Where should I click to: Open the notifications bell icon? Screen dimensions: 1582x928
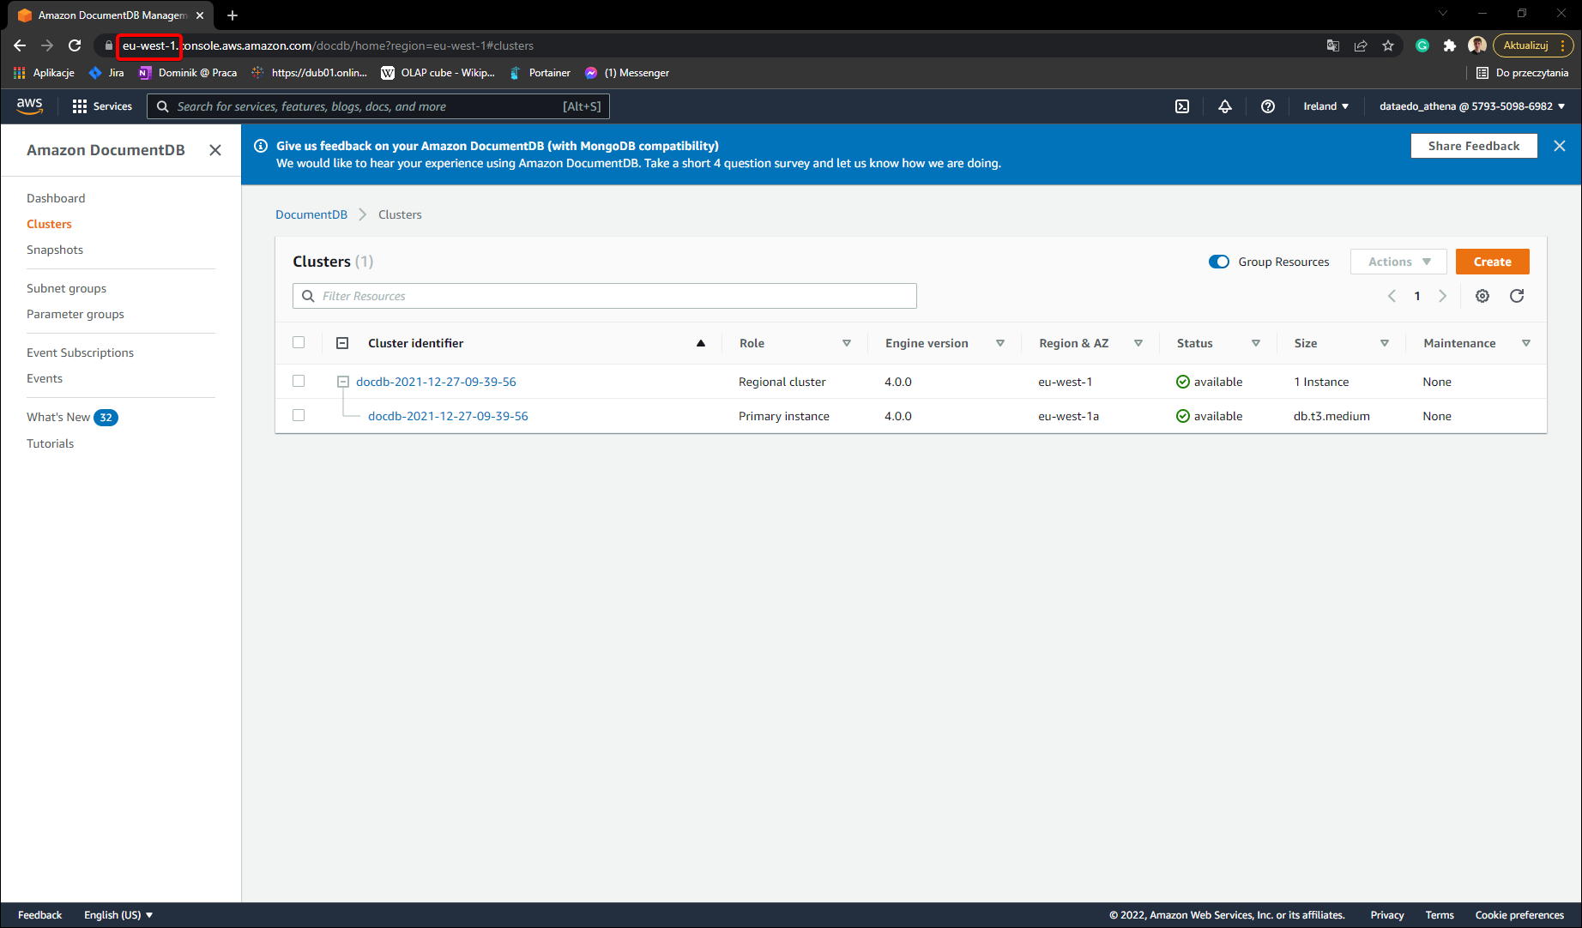1225,106
